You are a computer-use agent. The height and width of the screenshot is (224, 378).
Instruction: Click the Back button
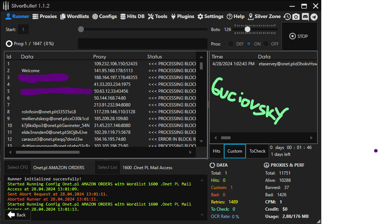[17, 215]
